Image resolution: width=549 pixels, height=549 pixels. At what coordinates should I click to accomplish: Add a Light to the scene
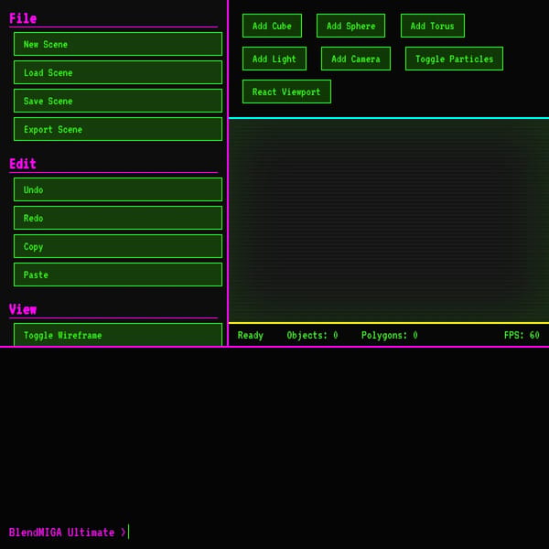[x=274, y=59]
